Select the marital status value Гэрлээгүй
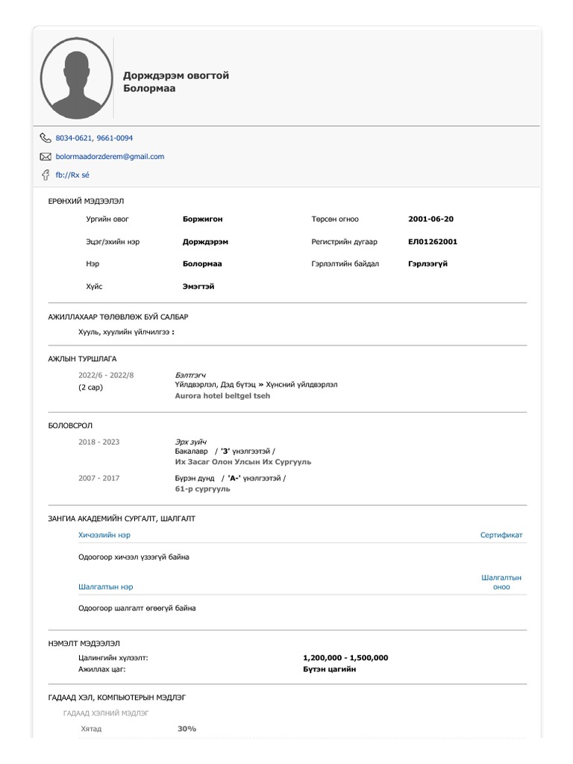This screenshot has width=573, height=764. (428, 263)
